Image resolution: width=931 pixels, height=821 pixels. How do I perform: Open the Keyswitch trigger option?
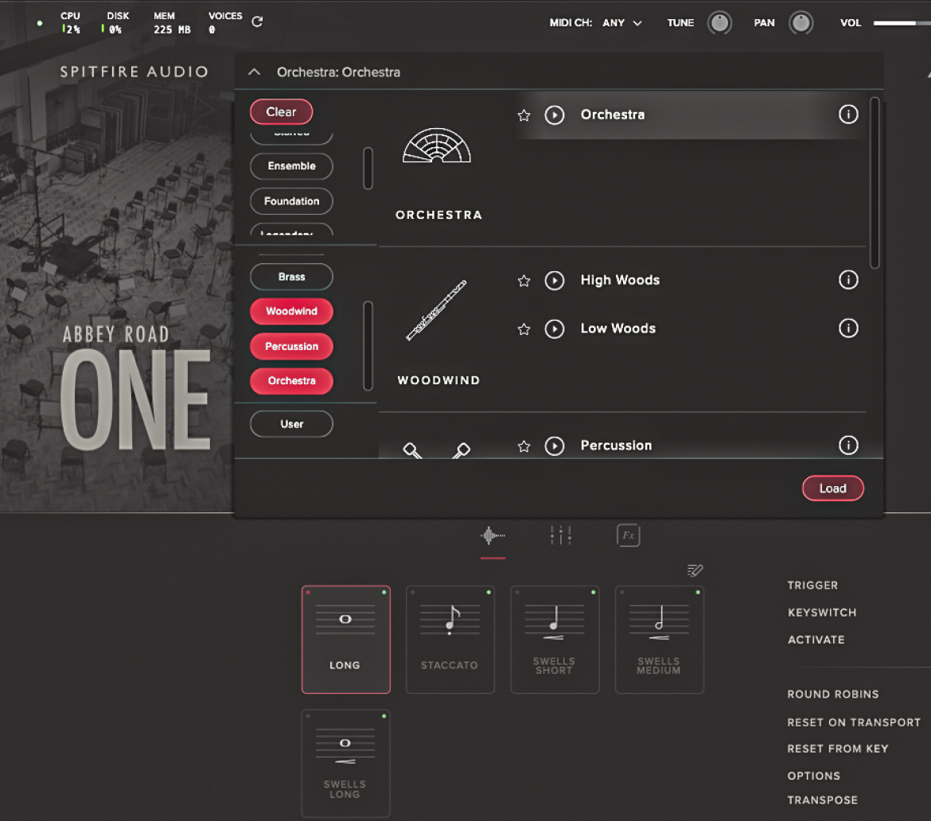click(822, 613)
